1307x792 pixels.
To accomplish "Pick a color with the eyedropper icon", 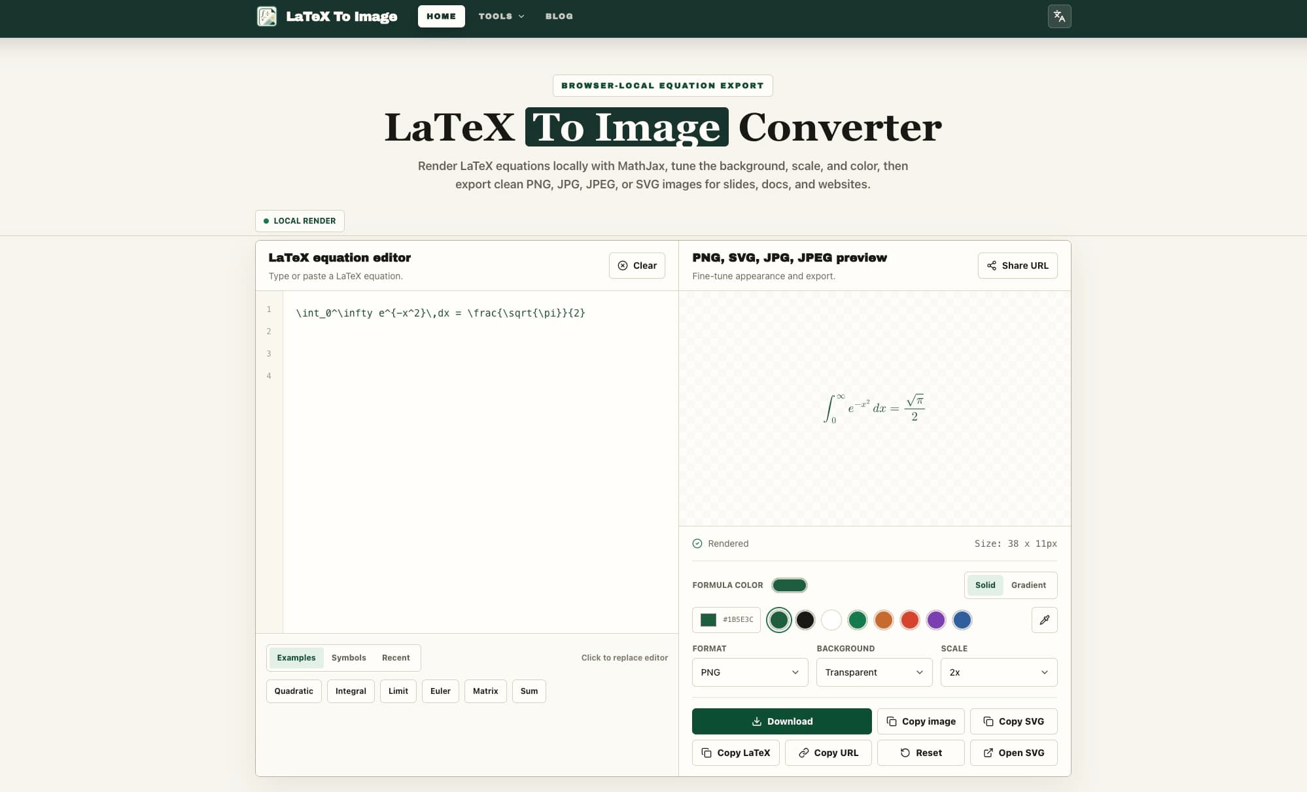I will (1044, 620).
